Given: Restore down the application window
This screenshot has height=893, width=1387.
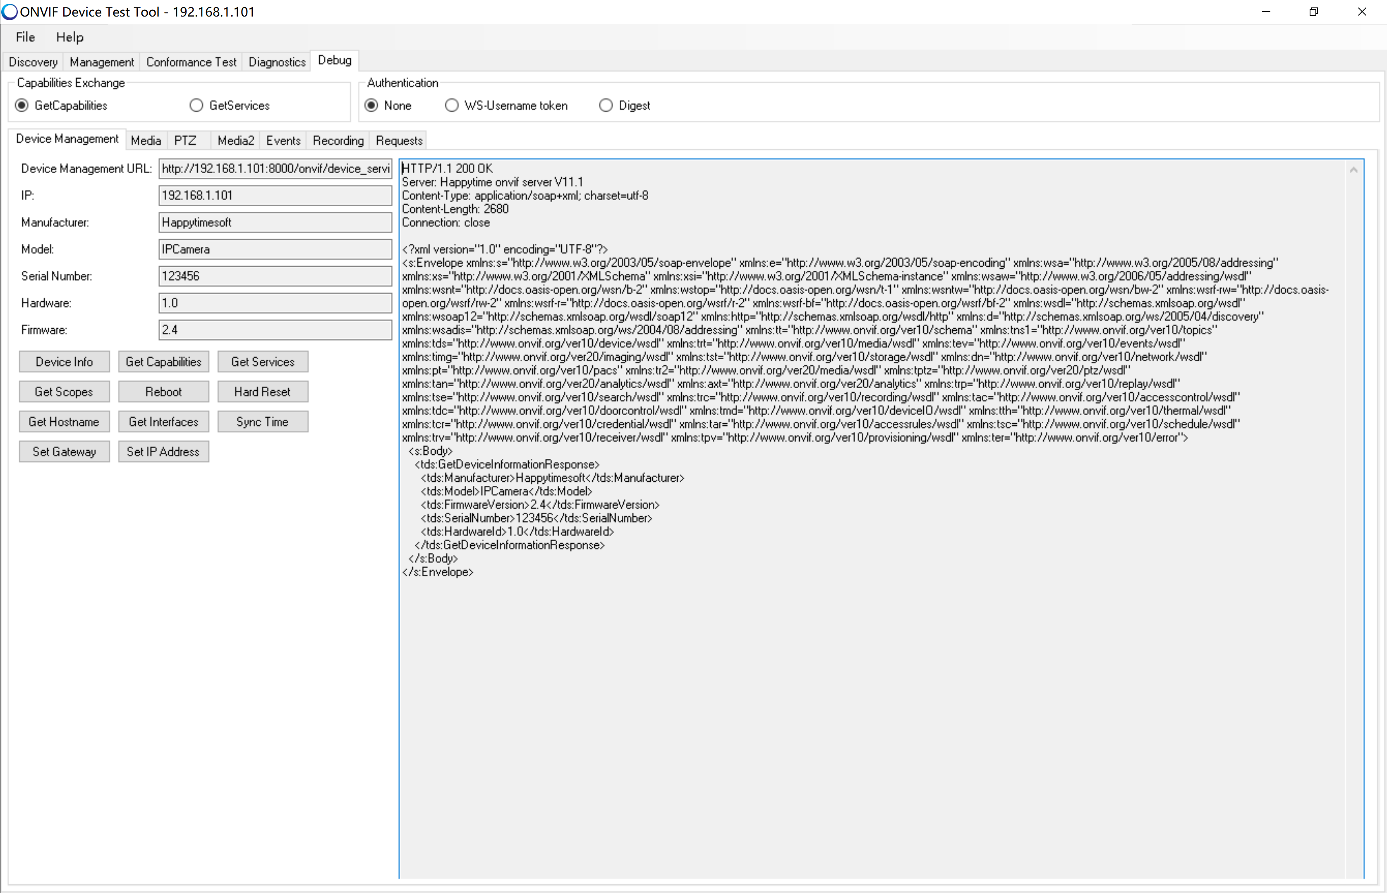Looking at the screenshot, I should click(1313, 12).
